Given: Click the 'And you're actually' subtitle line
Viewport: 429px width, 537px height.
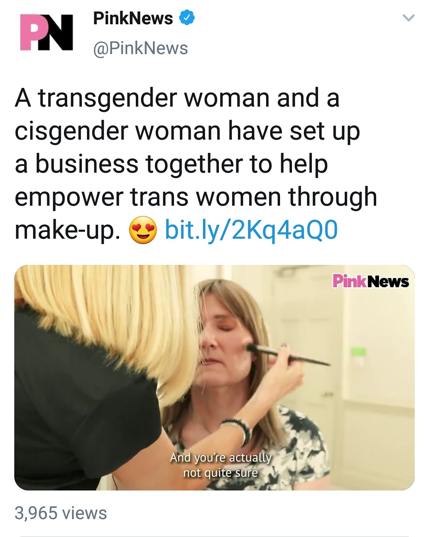Looking at the screenshot, I should pos(220,457).
